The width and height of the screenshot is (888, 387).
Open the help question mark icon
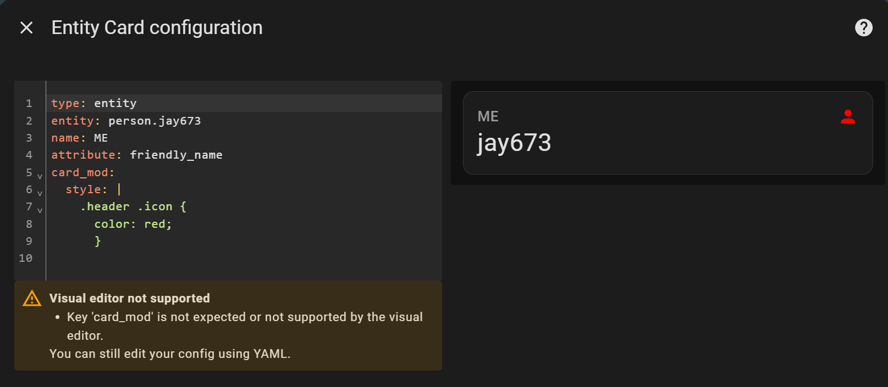[863, 27]
